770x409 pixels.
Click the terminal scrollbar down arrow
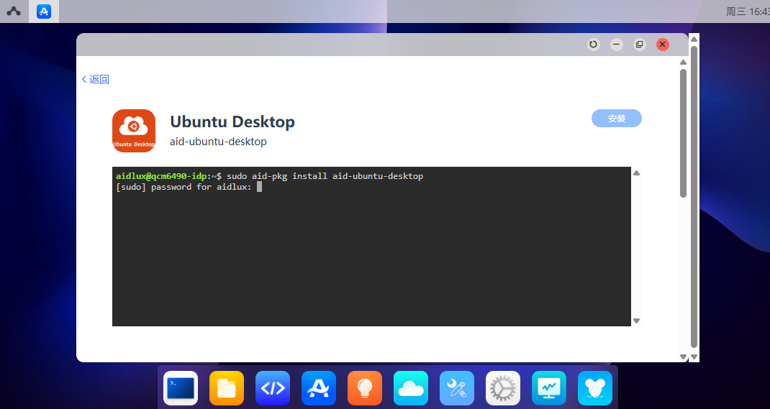pyautogui.click(x=636, y=321)
